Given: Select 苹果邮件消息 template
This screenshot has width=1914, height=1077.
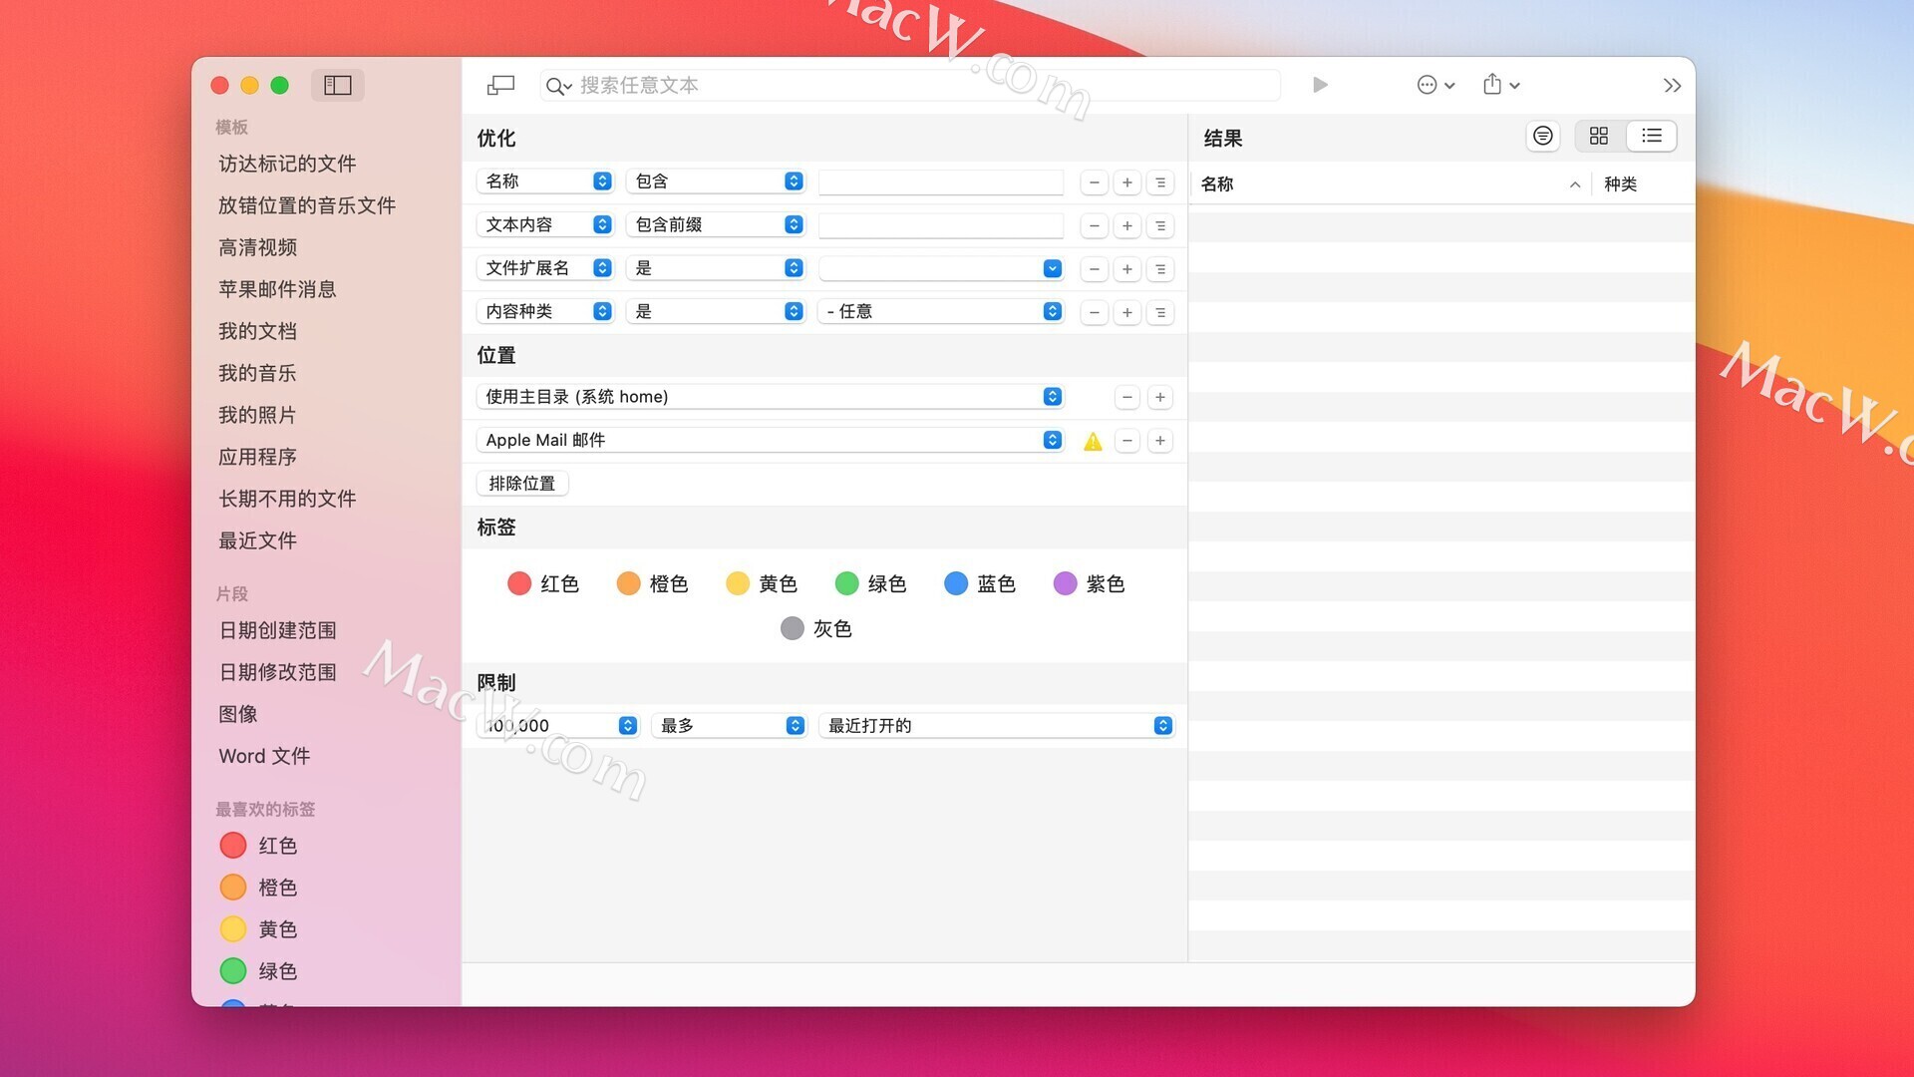Looking at the screenshot, I should pos(277,289).
